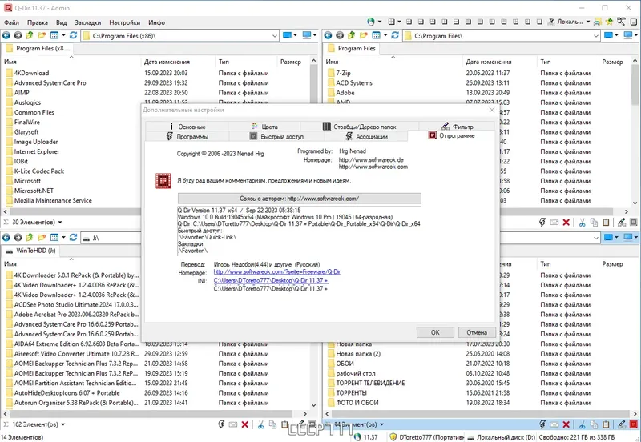Expand the 30 Элемент(ов) dropdown
Screen dimensions: 641x442
60,223
